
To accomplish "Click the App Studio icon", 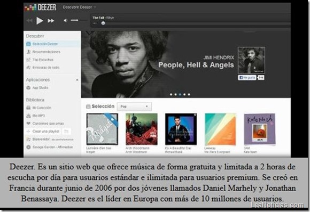I will tap(28, 88).
